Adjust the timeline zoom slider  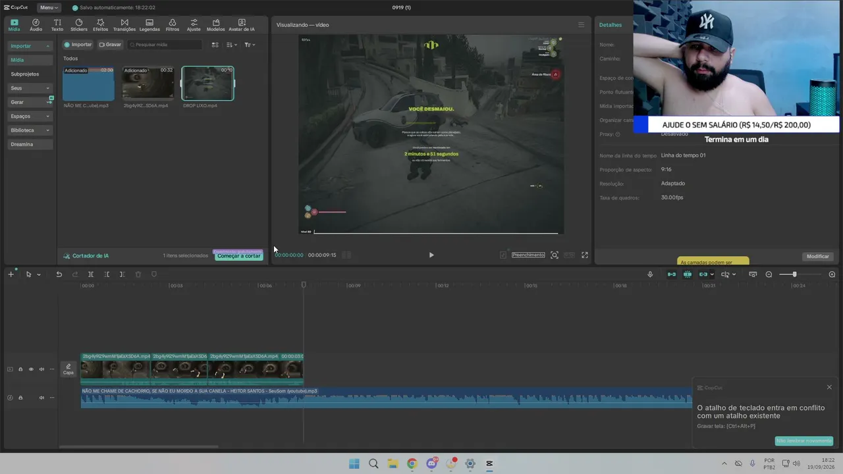pyautogui.click(x=794, y=275)
